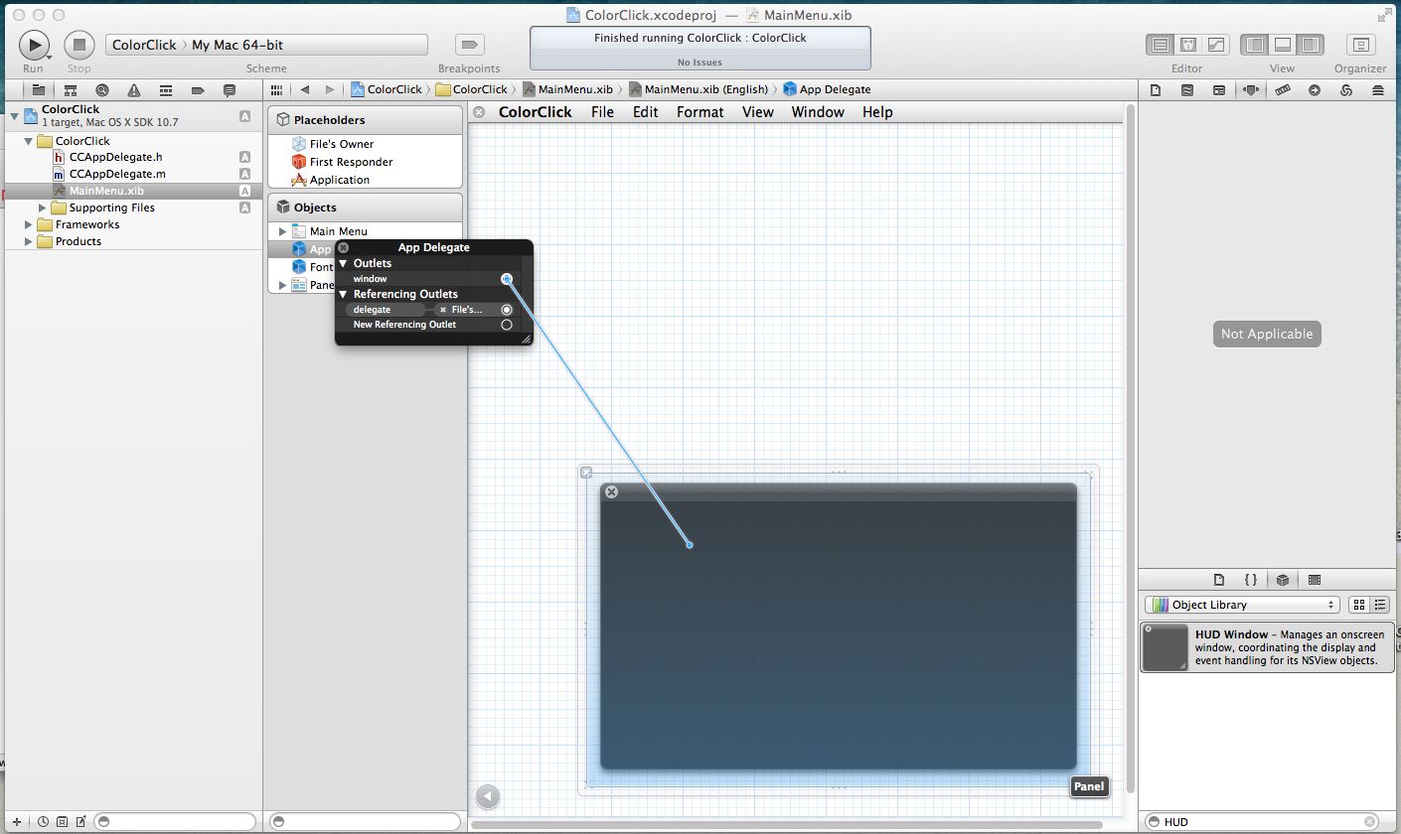Open the Edit menu in canvas
The height and width of the screenshot is (834, 1401).
coord(646,112)
